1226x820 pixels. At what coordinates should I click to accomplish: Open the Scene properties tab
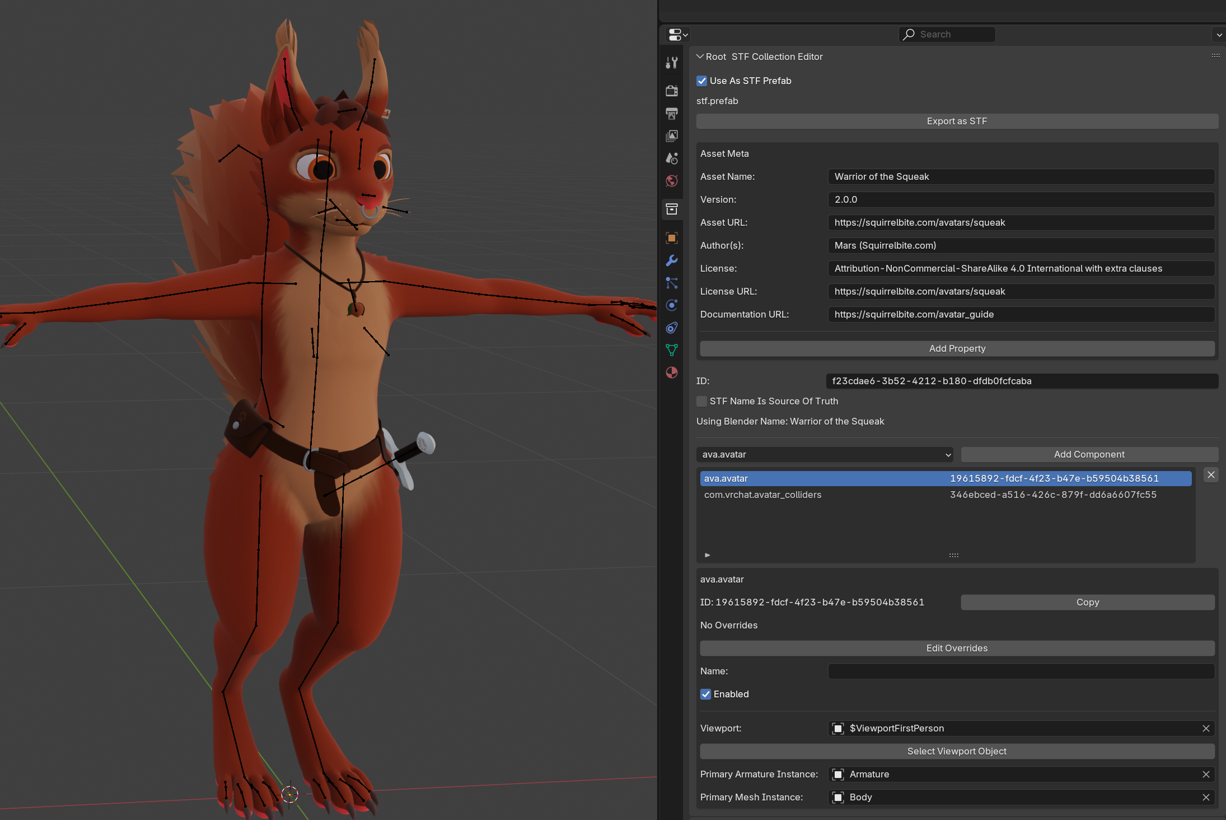[672, 159]
